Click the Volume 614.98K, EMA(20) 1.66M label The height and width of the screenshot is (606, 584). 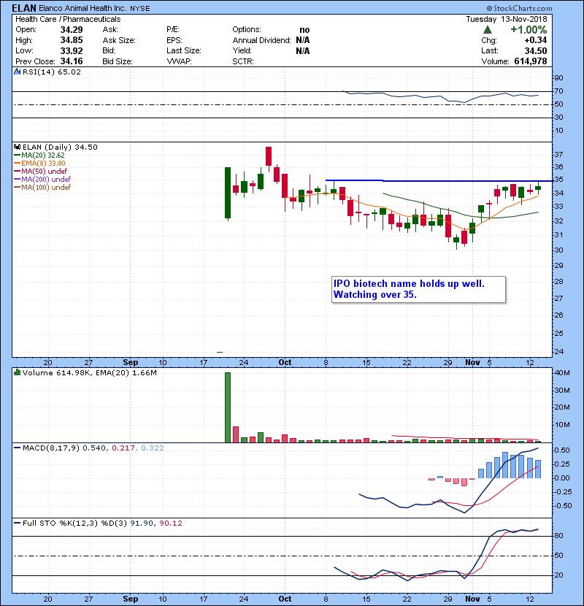(x=90, y=373)
